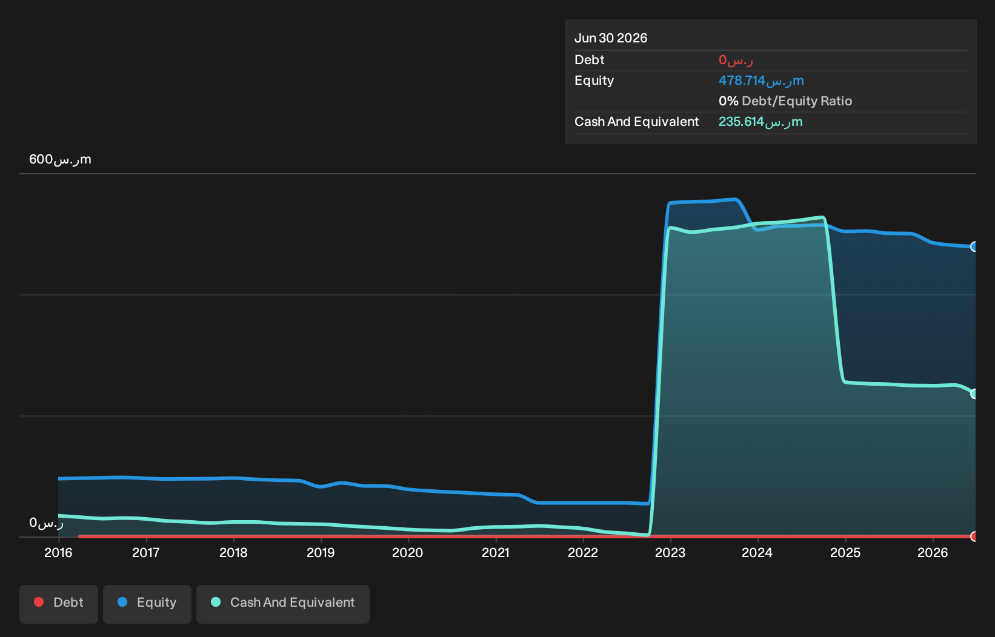Click the red Debt endpoint marker
The height and width of the screenshot is (637, 995).
(974, 536)
